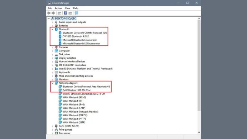Maximize the Device Manager window
Viewport: 247px width, 139px height.
pos(188,3)
